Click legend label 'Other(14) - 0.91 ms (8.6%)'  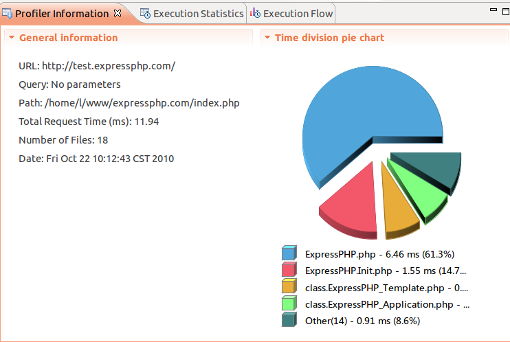click(362, 321)
